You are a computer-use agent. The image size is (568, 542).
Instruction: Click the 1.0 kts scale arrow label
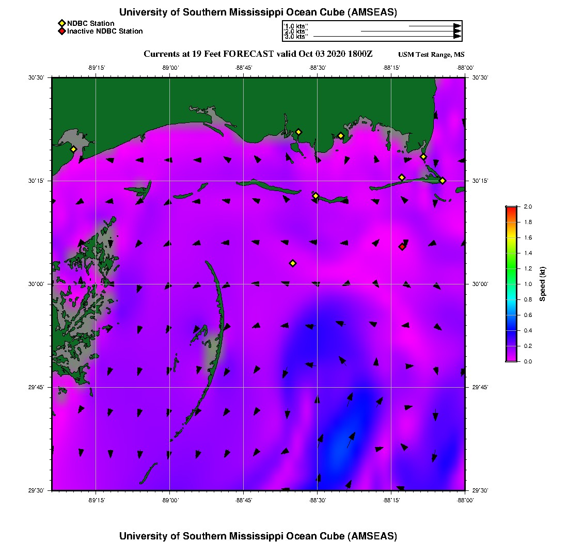296,26
